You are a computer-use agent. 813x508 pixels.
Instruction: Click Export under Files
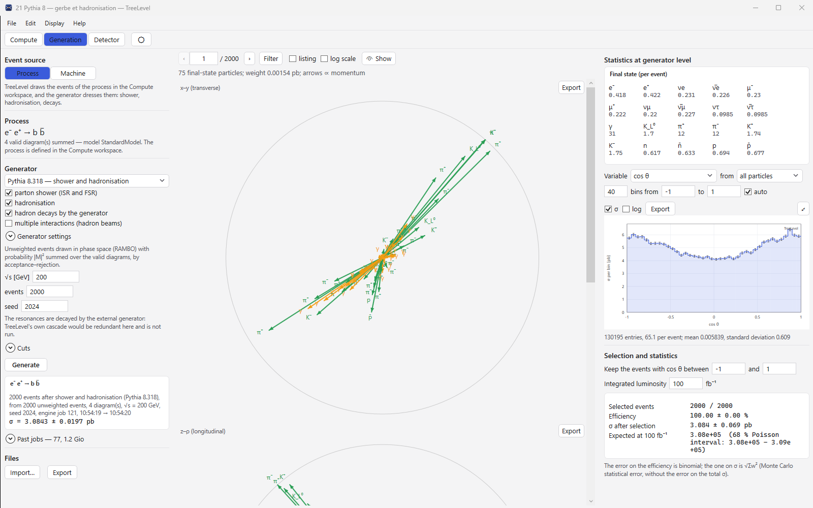point(62,472)
